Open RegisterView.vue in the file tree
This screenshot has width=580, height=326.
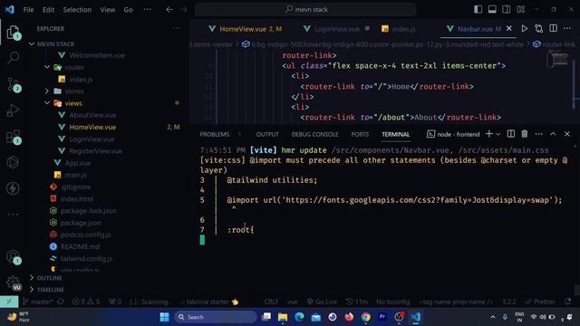95,151
